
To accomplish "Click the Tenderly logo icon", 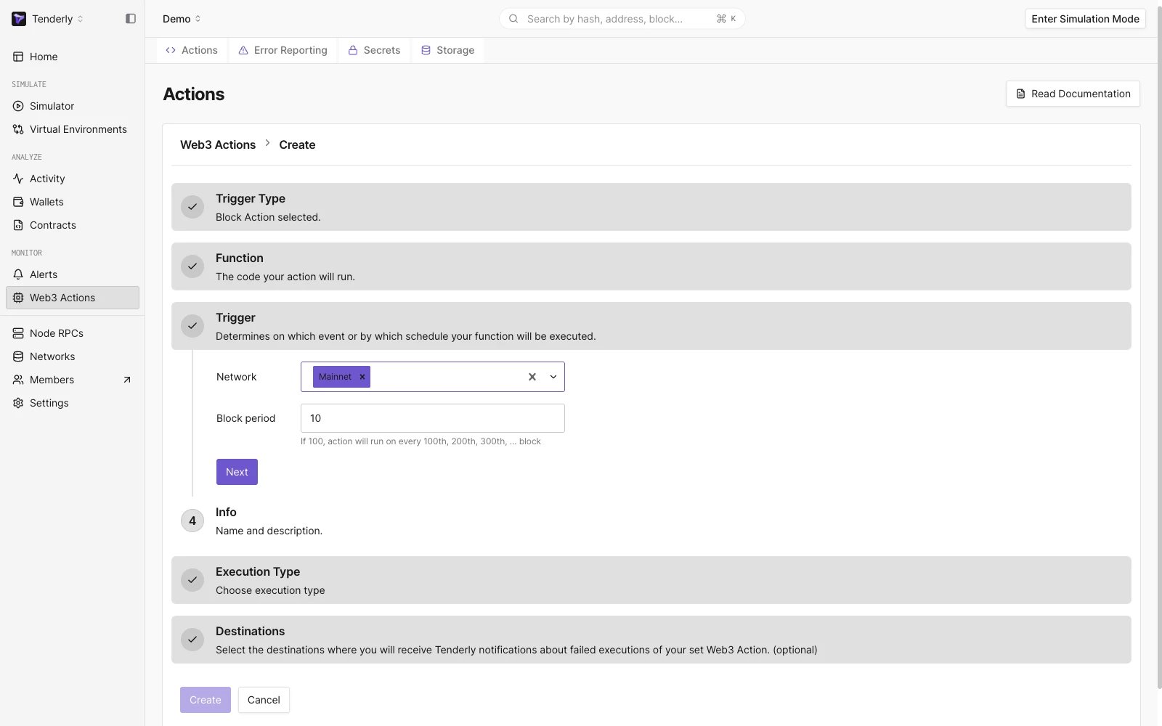I will coord(19,19).
